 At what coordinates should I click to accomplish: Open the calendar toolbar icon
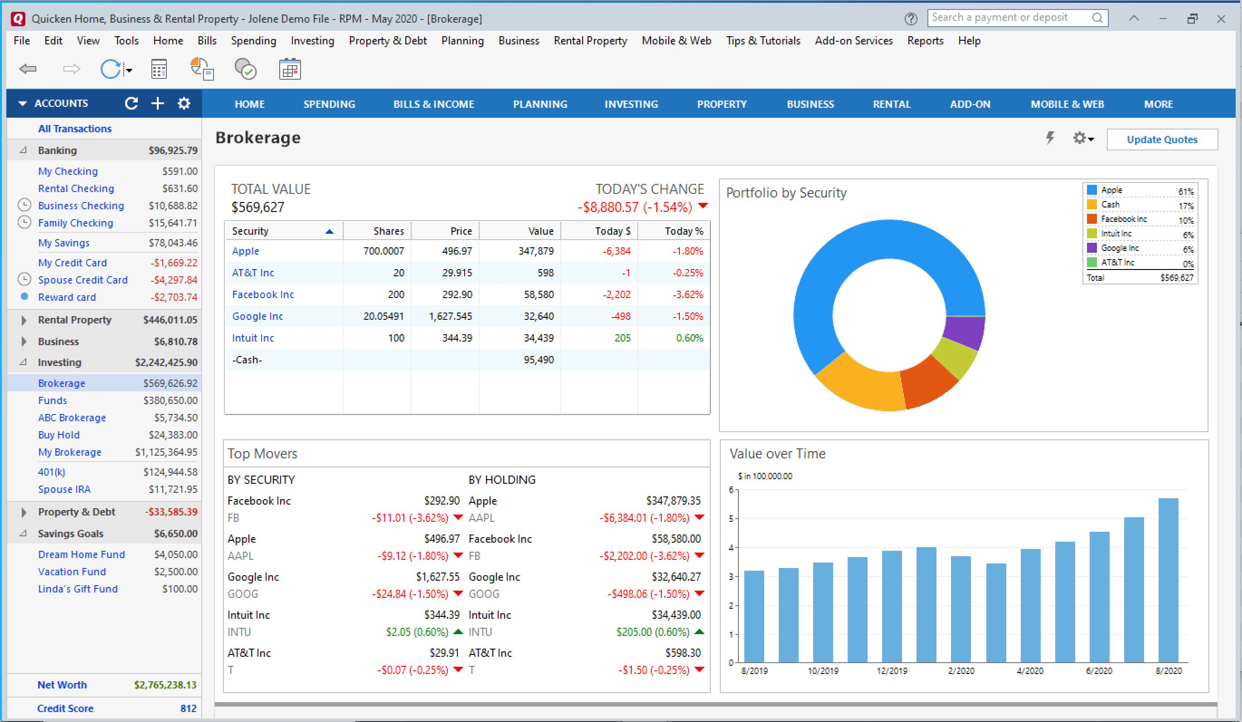pyautogui.click(x=290, y=69)
